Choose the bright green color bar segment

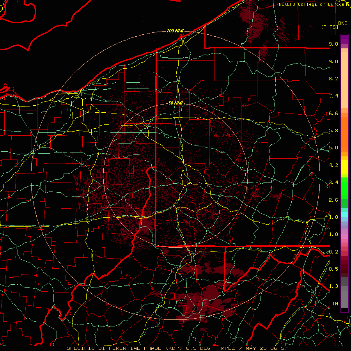coord(344,188)
